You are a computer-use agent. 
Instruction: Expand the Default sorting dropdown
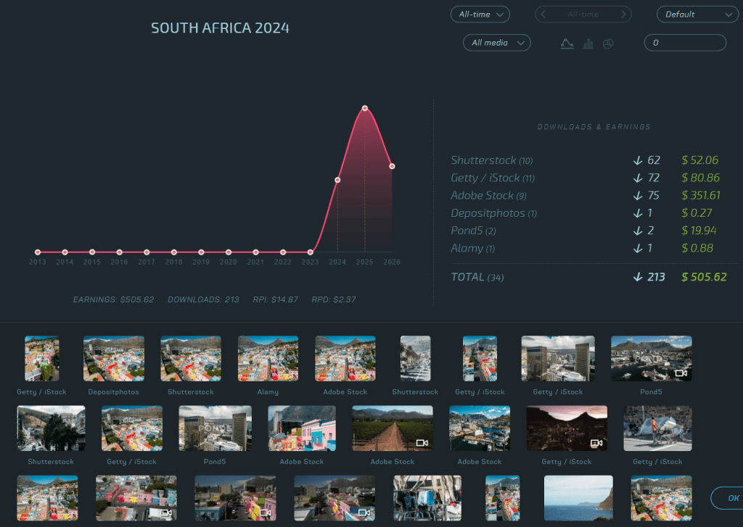(x=697, y=14)
